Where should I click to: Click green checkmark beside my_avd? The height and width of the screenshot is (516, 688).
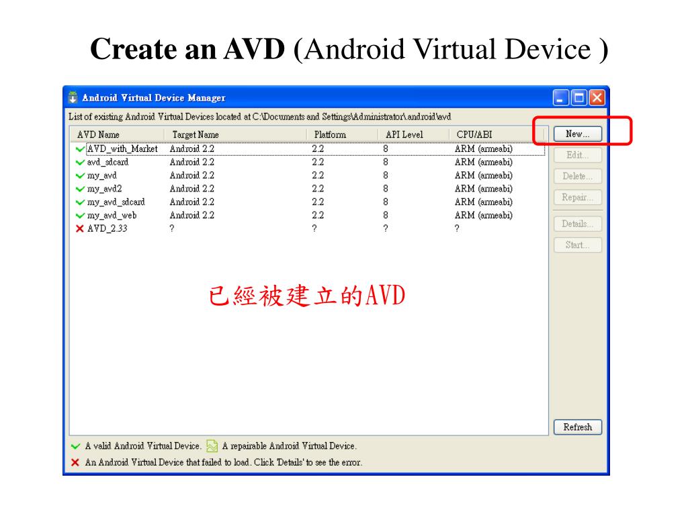[x=80, y=176]
